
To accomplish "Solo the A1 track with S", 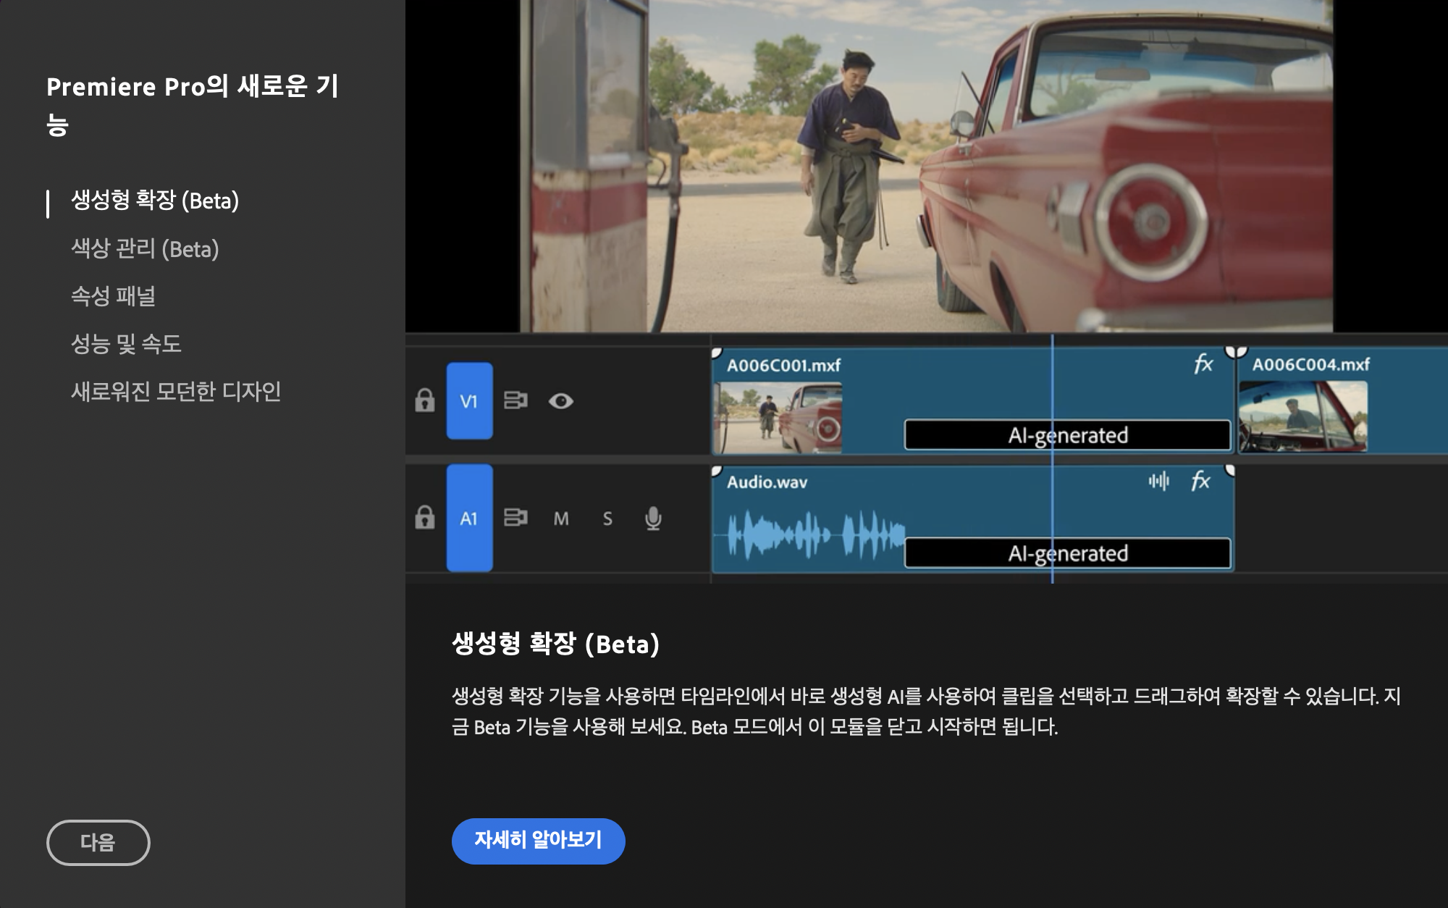I will pyautogui.click(x=607, y=518).
